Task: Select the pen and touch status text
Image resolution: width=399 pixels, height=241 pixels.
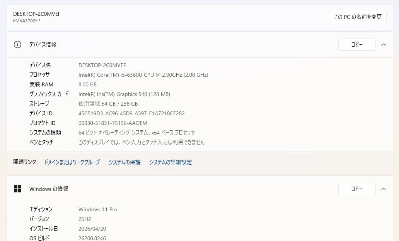Action: click(141, 142)
